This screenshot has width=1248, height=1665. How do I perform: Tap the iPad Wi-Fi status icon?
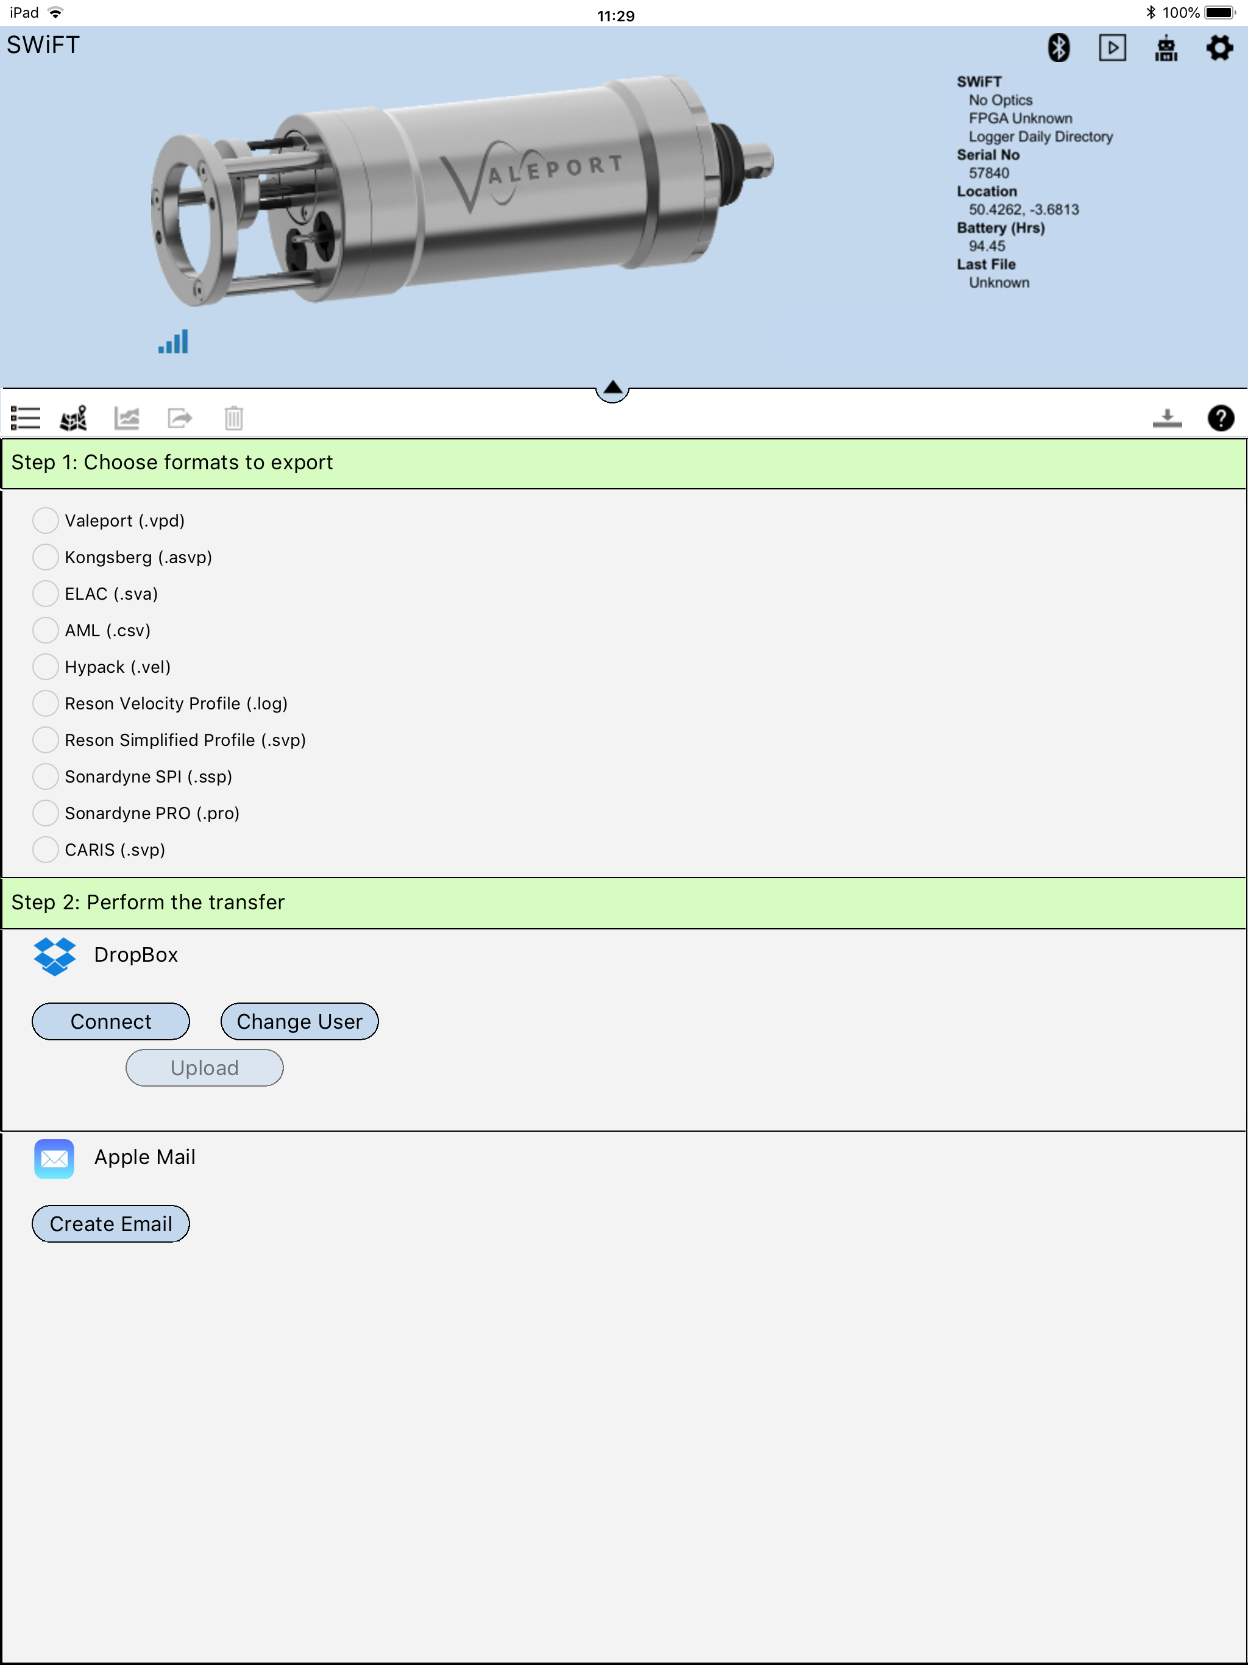click(55, 13)
